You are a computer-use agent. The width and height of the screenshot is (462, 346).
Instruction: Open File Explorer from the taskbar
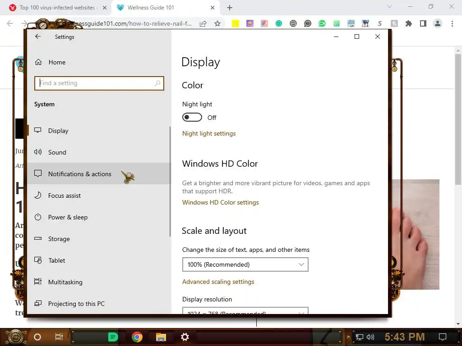[x=161, y=337]
